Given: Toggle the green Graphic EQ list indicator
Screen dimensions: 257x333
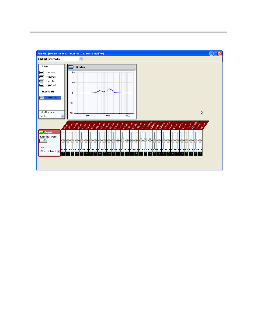Looking at the screenshot, I should (x=42, y=98).
